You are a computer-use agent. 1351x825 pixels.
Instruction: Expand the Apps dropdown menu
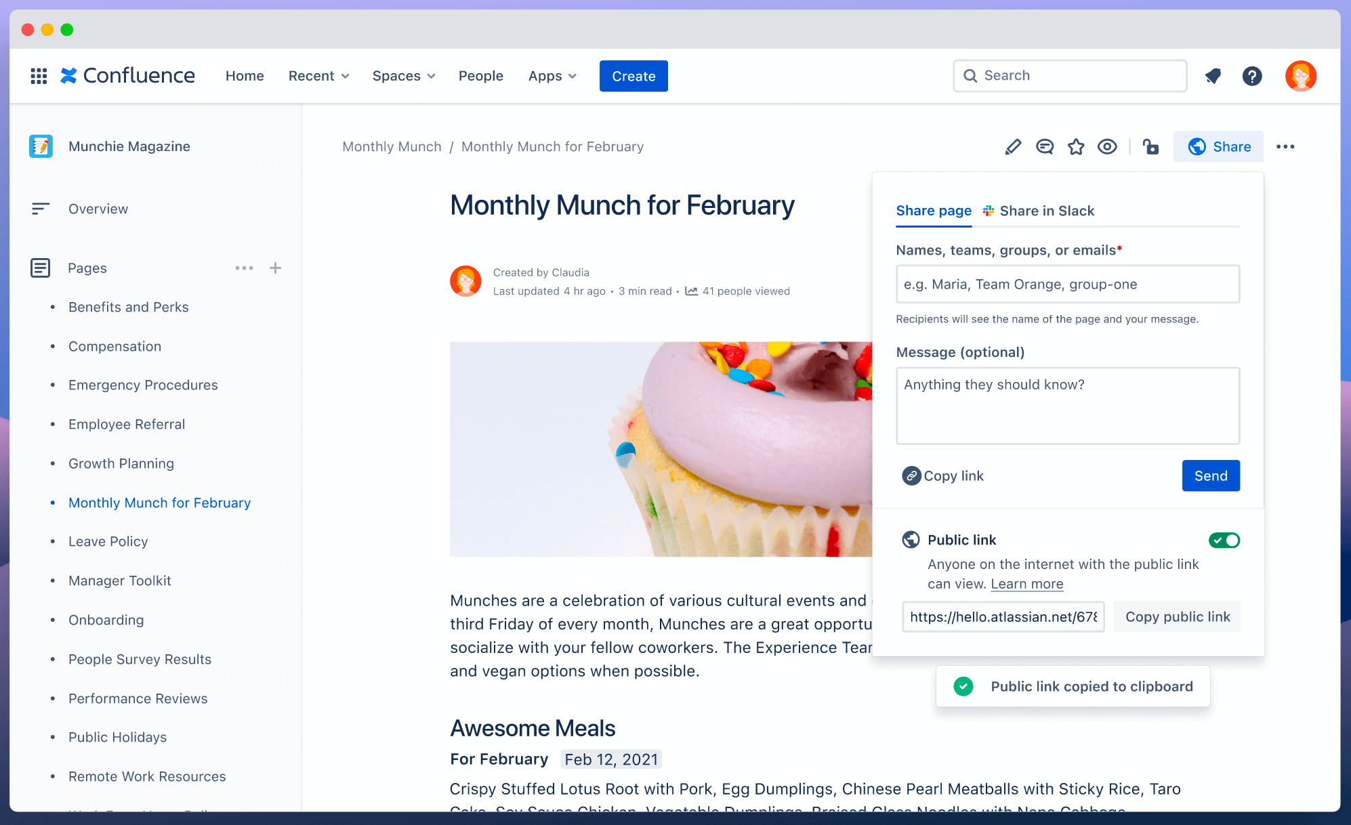coord(551,75)
